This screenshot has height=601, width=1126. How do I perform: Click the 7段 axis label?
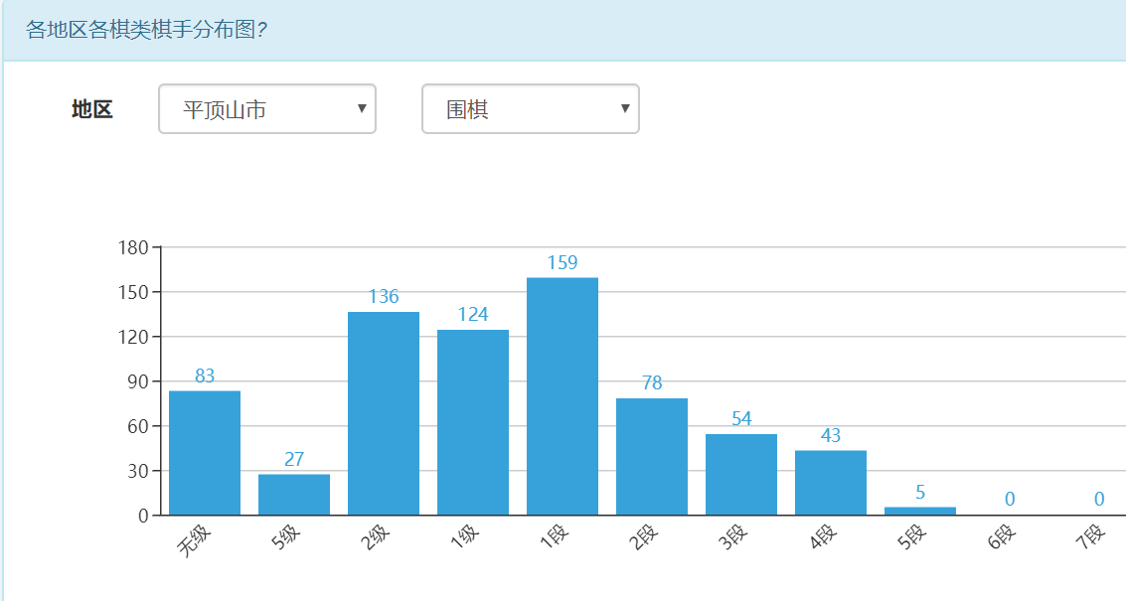(1091, 537)
